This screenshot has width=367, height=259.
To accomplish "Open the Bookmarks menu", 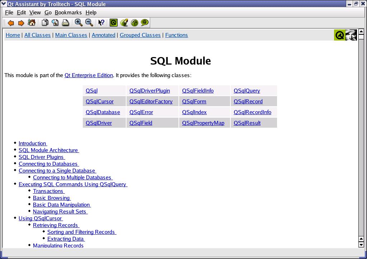I will 68,13.
